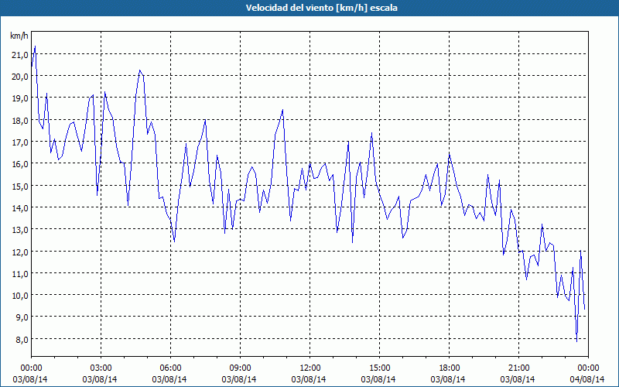619x387 pixels.
Task: Click the '03/08/14' date under 21:00
Action: click(x=518, y=379)
